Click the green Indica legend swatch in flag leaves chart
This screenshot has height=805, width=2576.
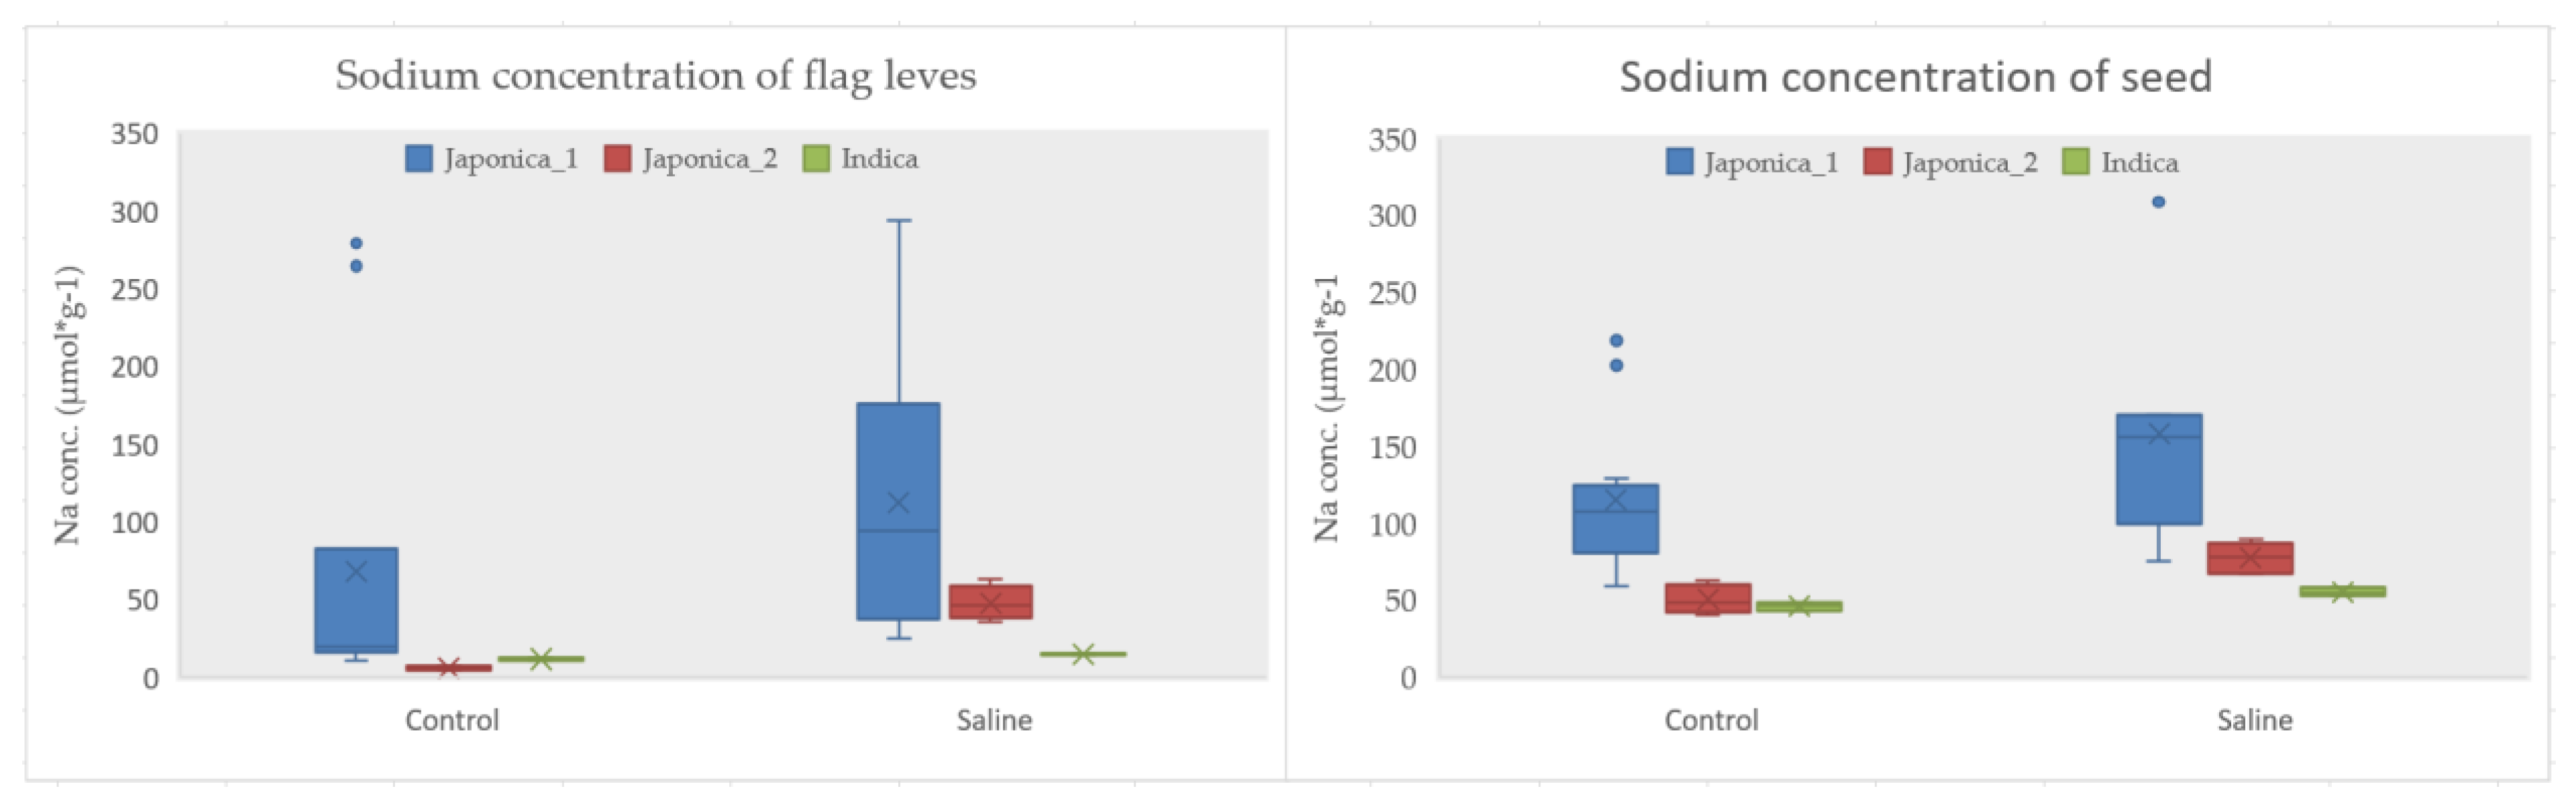pyautogui.click(x=816, y=159)
